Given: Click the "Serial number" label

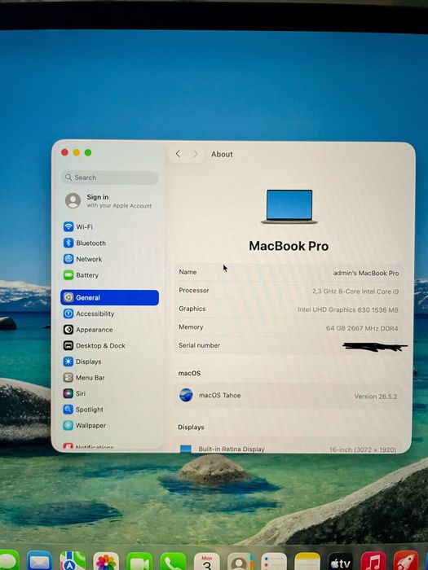Looking at the screenshot, I should point(199,345).
